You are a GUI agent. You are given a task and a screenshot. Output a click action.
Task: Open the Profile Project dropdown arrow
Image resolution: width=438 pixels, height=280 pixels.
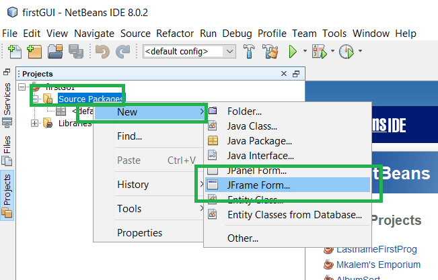[x=360, y=51]
